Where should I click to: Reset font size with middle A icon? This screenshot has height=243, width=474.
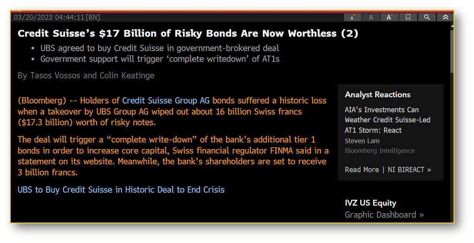[x=371, y=18]
